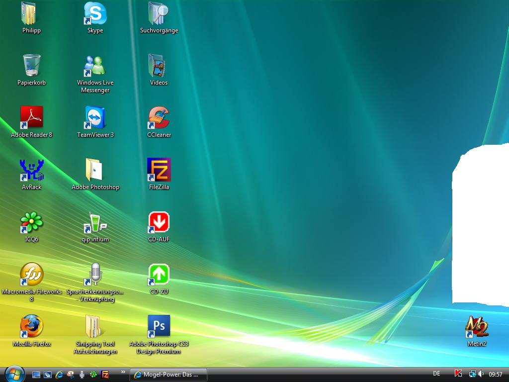
Task: Click Adobe Photoshop CS3 Design Premium icon
Action: tap(159, 326)
